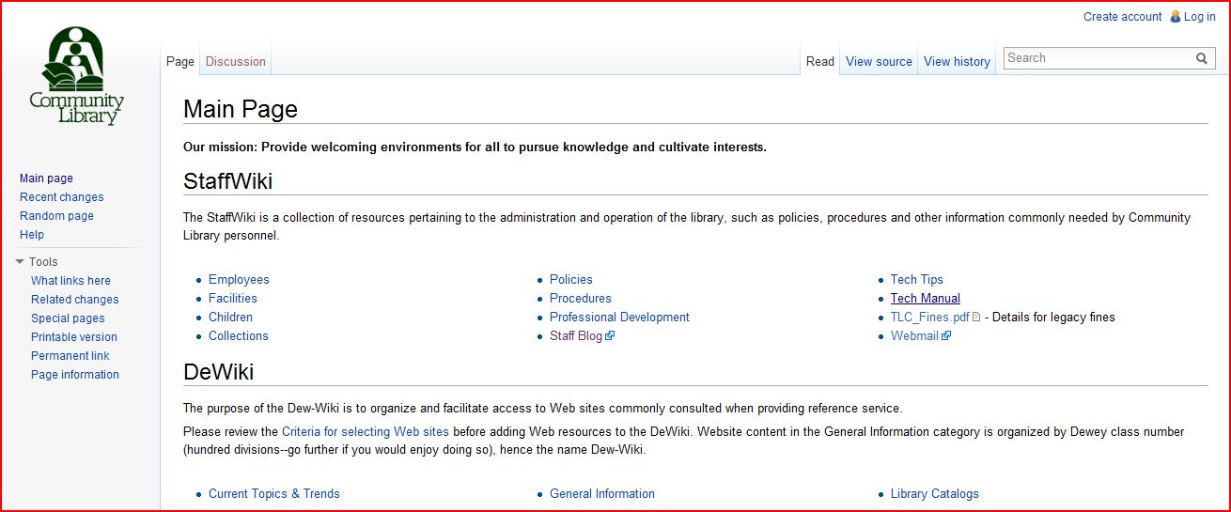
Task: Open Criteria for selecting Web sites
Action: [x=365, y=432]
